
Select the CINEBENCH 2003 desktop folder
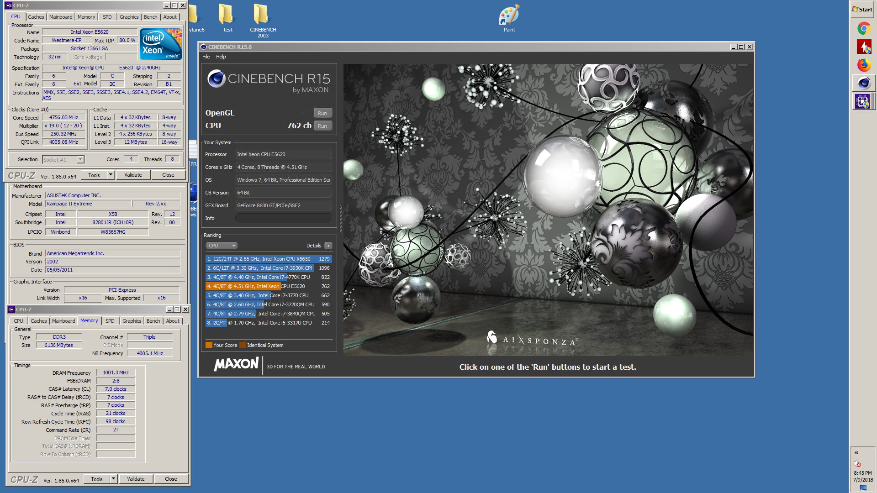[263, 21]
